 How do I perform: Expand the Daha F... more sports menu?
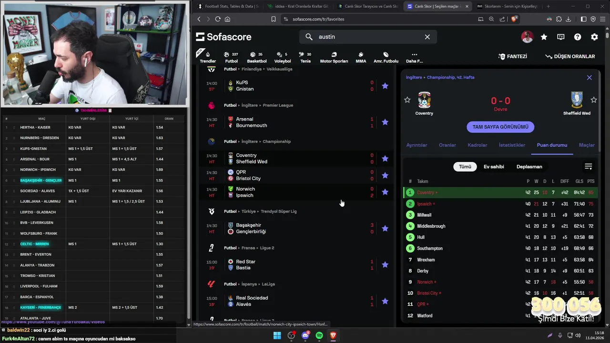[414, 57]
